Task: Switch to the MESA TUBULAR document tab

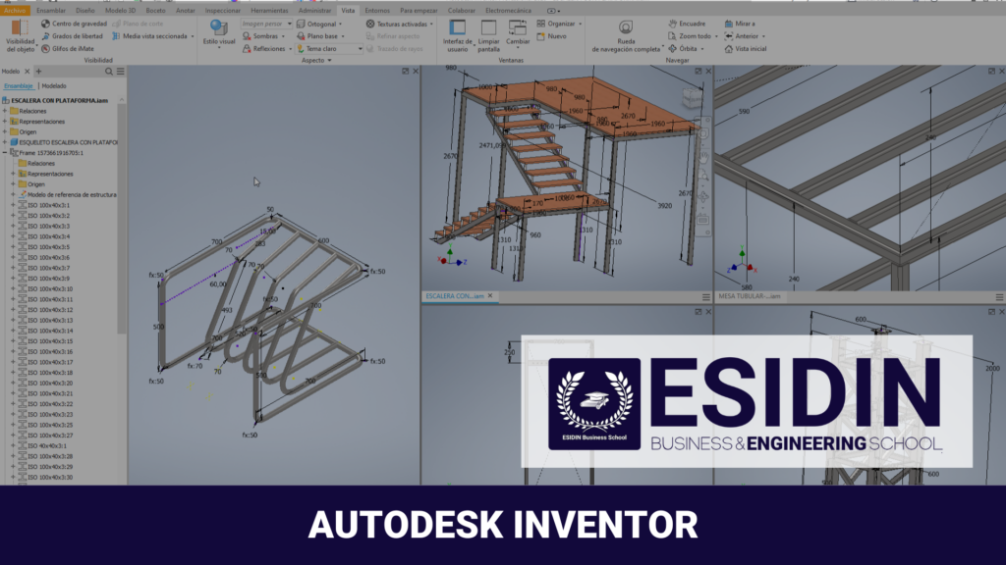Action: pos(749,296)
